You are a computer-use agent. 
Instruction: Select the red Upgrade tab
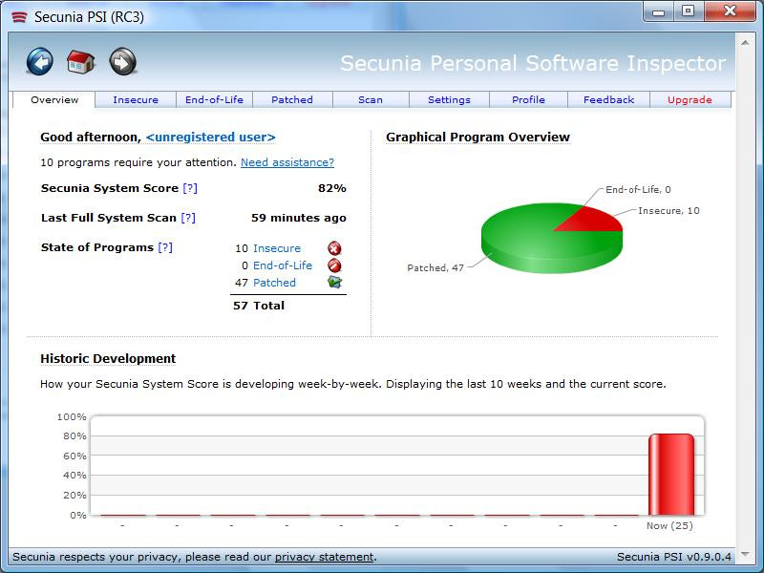[690, 100]
